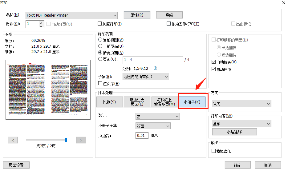Click the 页边距 margin input field
Viewport: 288px width, 175px height.
coord(142,136)
